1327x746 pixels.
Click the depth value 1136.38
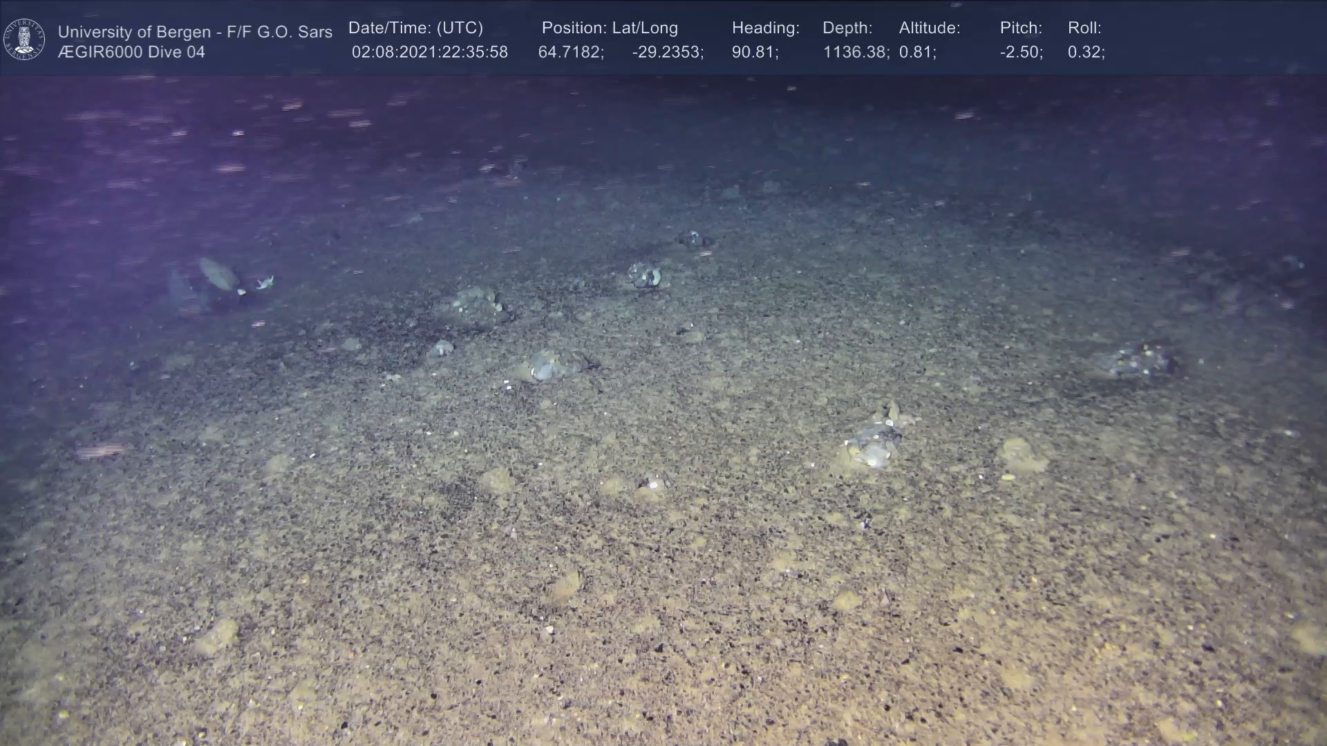click(x=856, y=52)
